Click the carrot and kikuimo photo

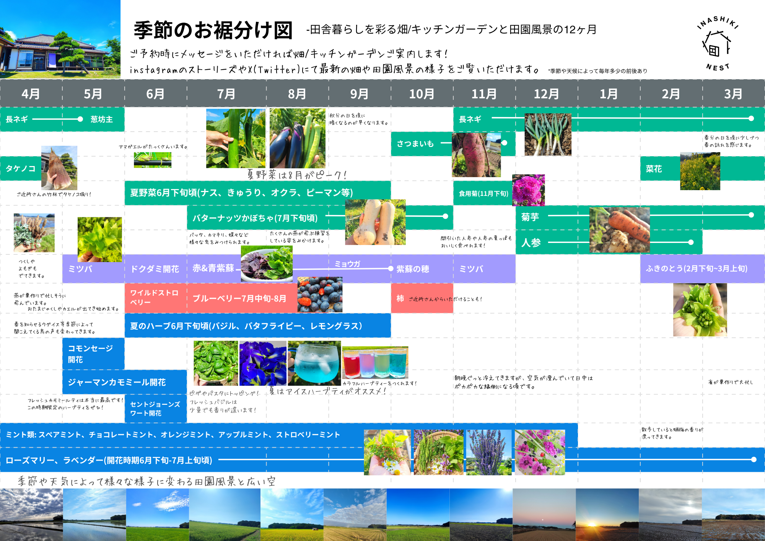click(x=620, y=230)
